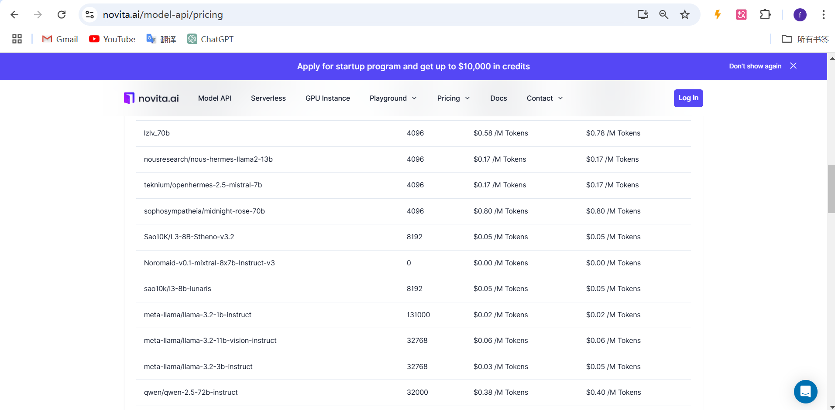Select Sao10K/L3-8B-Stheno-v3.2 model name
Image resolution: width=835 pixels, height=410 pixels.
click(x=189, y=237)
